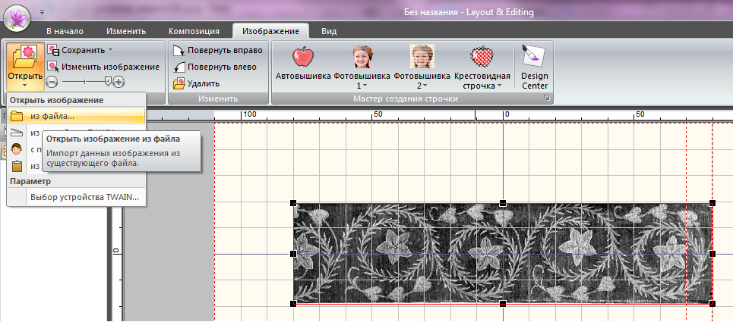
Task: Expand the Крестовидная строчка dropdown arrow
Action: [x=499, y=86]
